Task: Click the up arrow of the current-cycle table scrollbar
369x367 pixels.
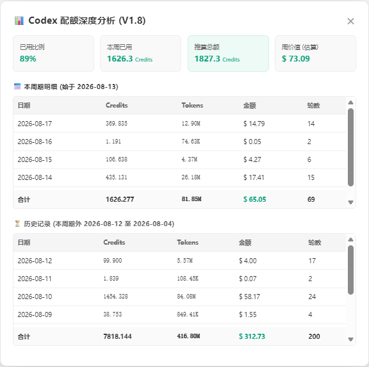Action: (x=350, y=102)
